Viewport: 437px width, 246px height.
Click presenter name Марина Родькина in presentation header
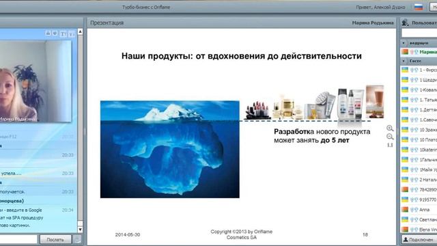pyautogui.click(x=373, y=23)
